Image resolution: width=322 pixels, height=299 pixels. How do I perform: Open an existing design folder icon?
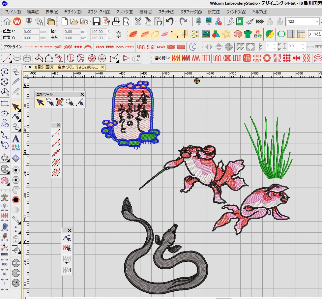(x=74, y=21)
